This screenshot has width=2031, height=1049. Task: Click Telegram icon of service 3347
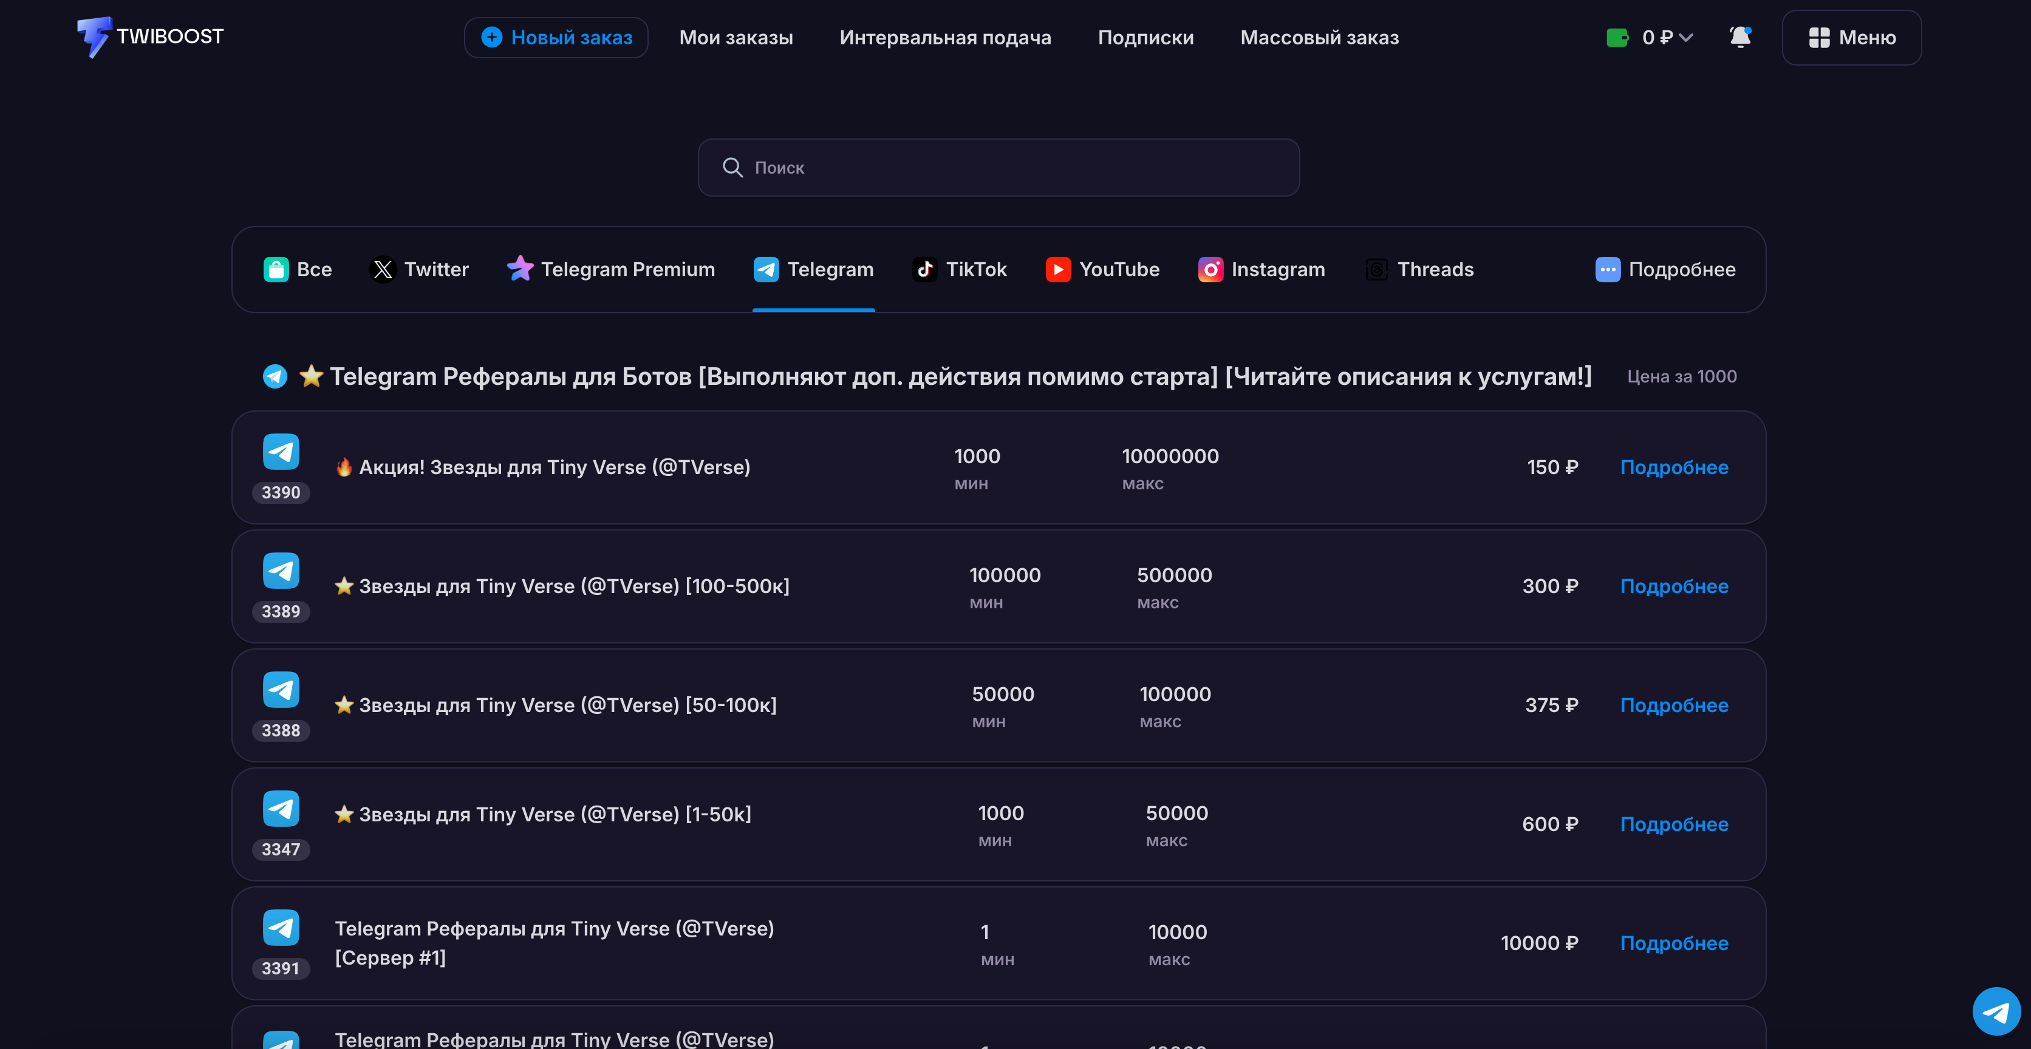coord(281,809)
